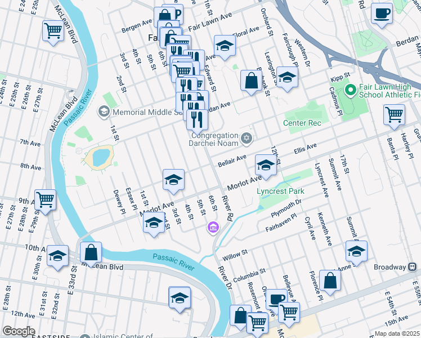
Task: Open the Broadway transit station icon
Action: click(412, 267)
